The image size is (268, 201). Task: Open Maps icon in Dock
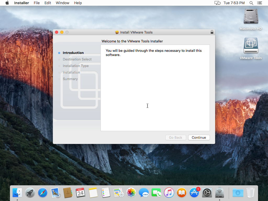[x=118, y=193]
